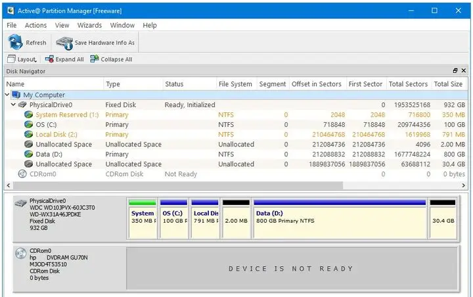The width and height of the screenshot is (473, 297).
Task: Sort by the Name column header
Action: pos(54,84)
